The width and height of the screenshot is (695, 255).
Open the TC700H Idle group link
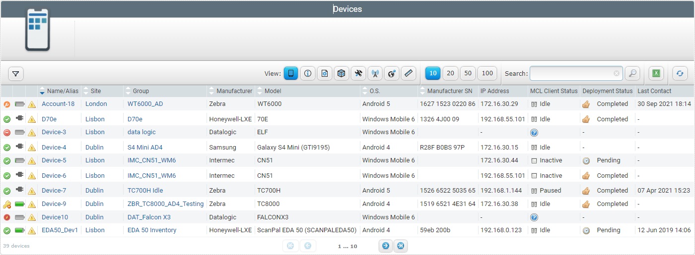click(x=145, y=191)
